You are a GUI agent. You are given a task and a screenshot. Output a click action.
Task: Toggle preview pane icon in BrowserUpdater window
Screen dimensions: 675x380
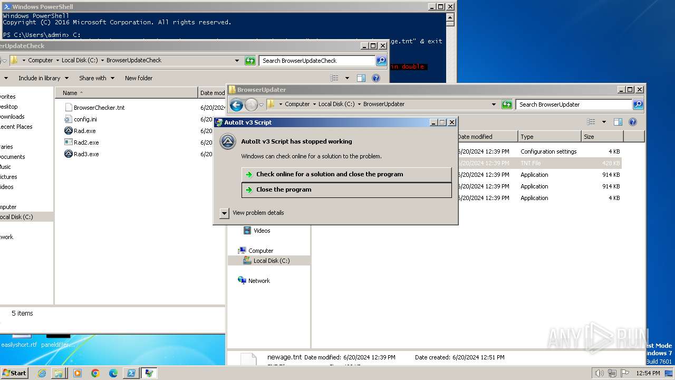[618, 122]
